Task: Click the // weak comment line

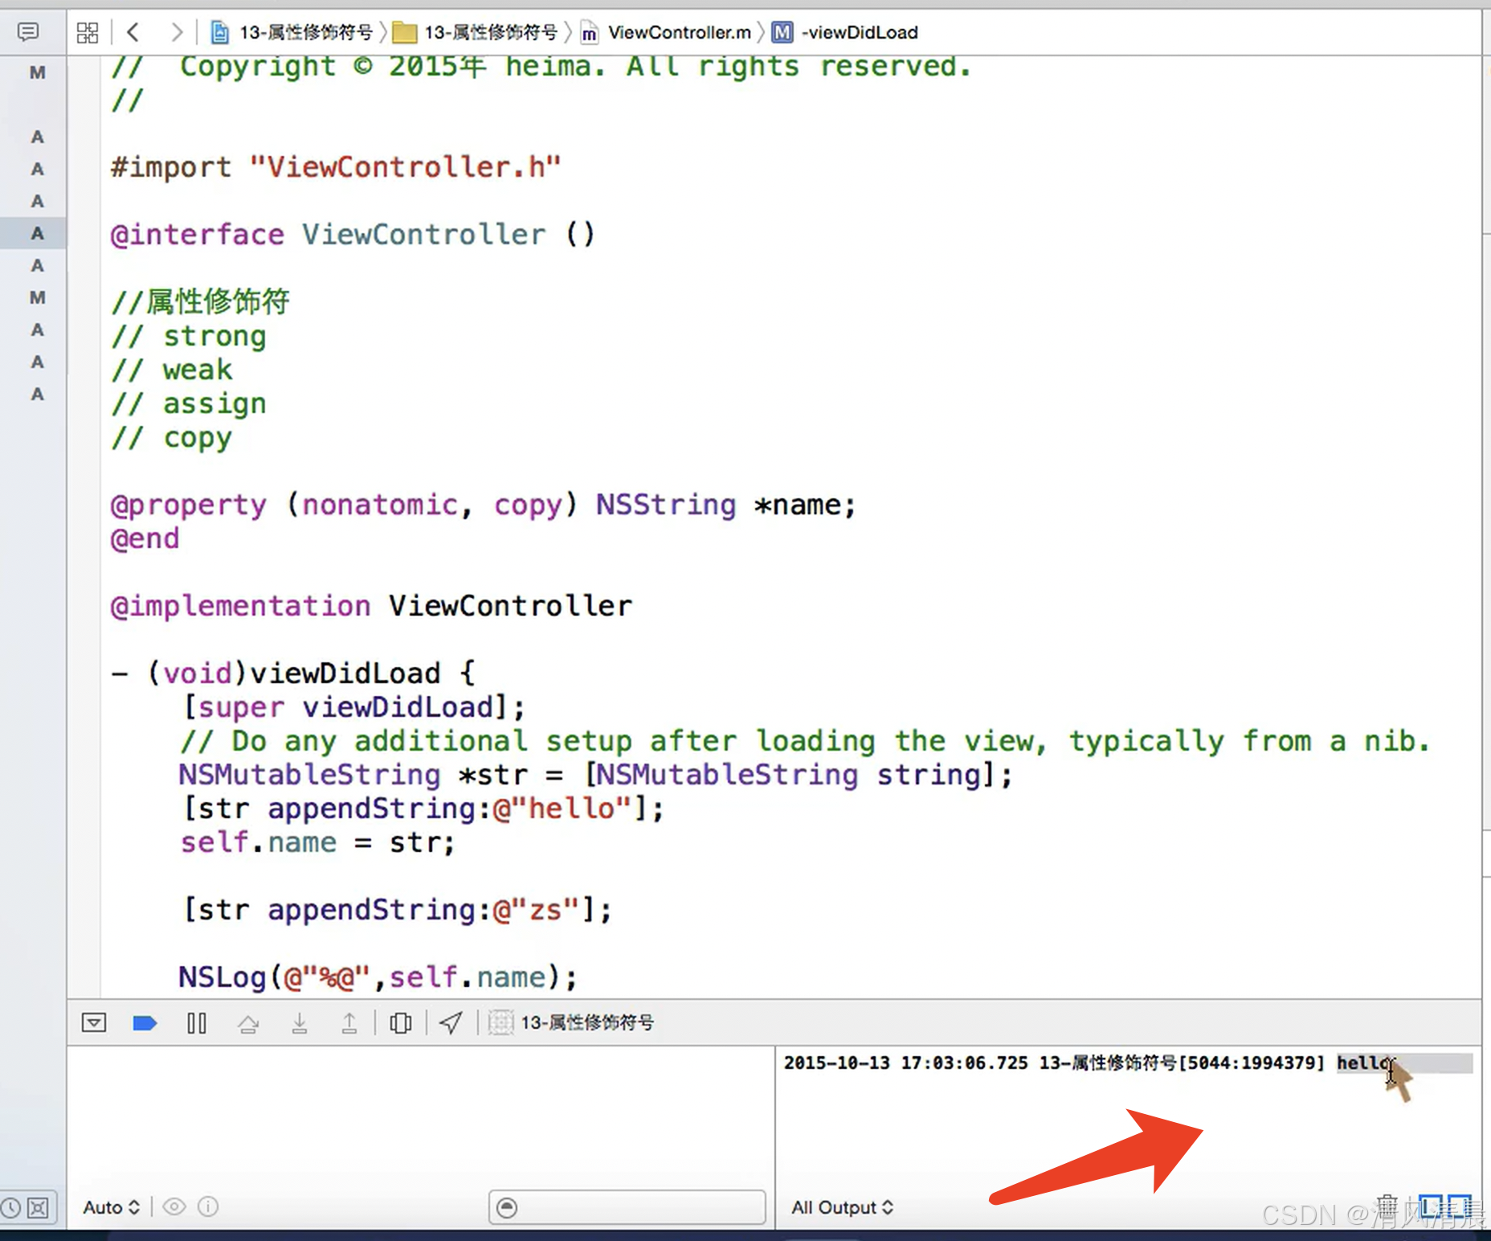Action: coord(172,370)
